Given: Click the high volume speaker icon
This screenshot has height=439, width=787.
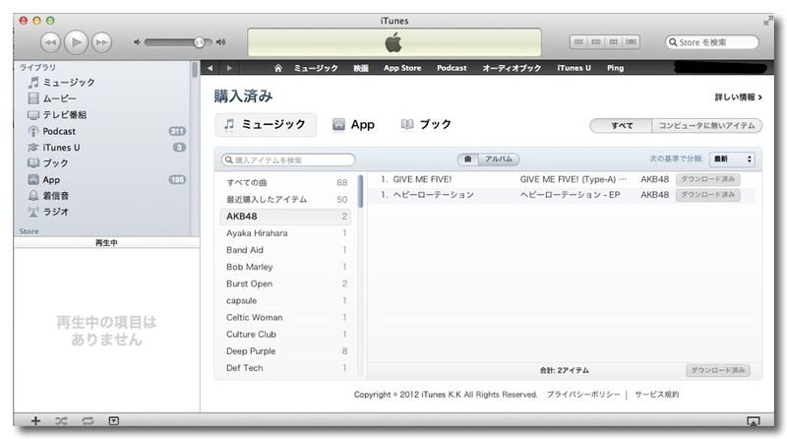Looking at the screenshot, I should pyautogui.click(x=220, y=42).
